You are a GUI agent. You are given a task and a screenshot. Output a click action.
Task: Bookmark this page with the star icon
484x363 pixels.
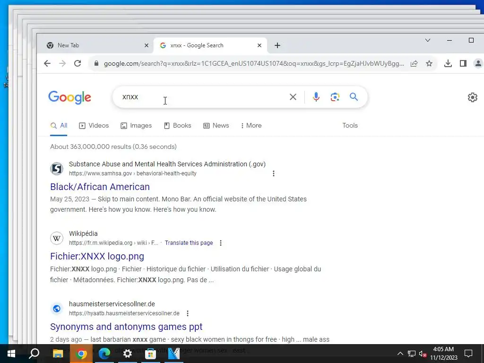coord(429,63)
